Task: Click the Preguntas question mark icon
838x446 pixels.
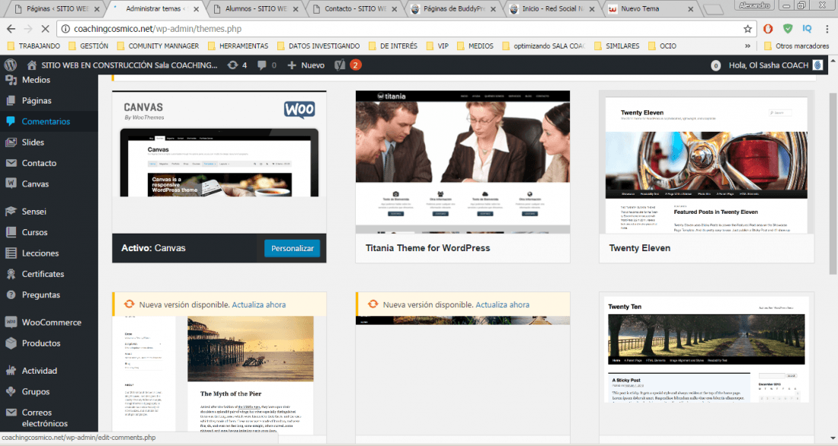Action: pos(11,295)
